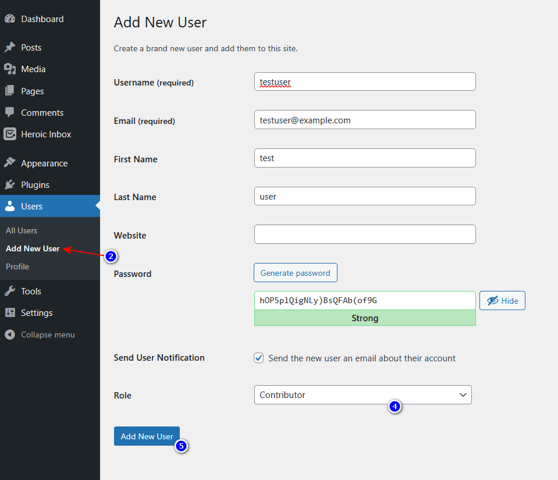Click the Settings sliders icon
The height and width of the screenshot is (480, 558).
[10, 312]
